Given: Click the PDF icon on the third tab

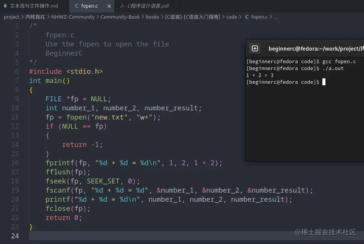Looking at the screenshot, I should pyautogui.click(x=122, y=6).
